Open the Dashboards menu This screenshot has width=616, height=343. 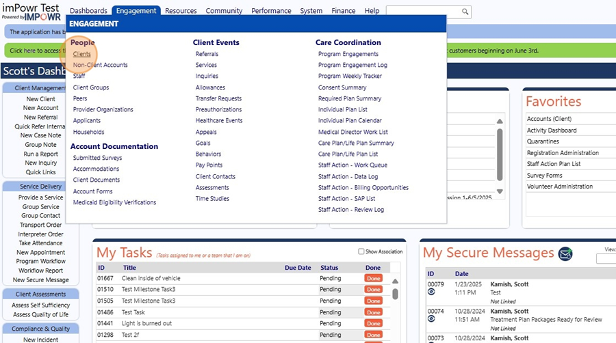click(x=88, y=11)
